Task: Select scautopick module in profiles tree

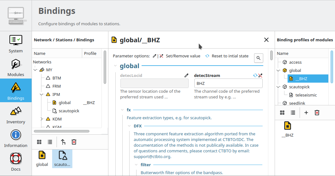Action: [x=299, y=87]
